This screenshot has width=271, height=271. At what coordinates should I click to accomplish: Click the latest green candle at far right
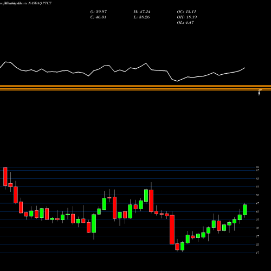(245, 210)
